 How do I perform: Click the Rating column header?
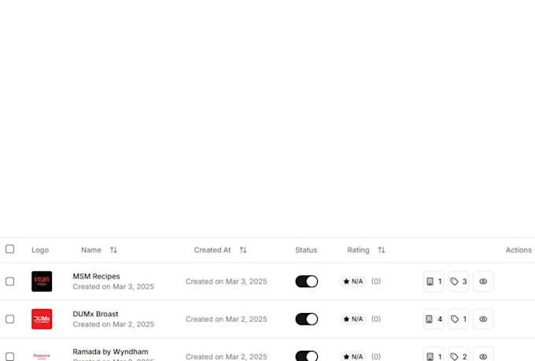point(358,250)
